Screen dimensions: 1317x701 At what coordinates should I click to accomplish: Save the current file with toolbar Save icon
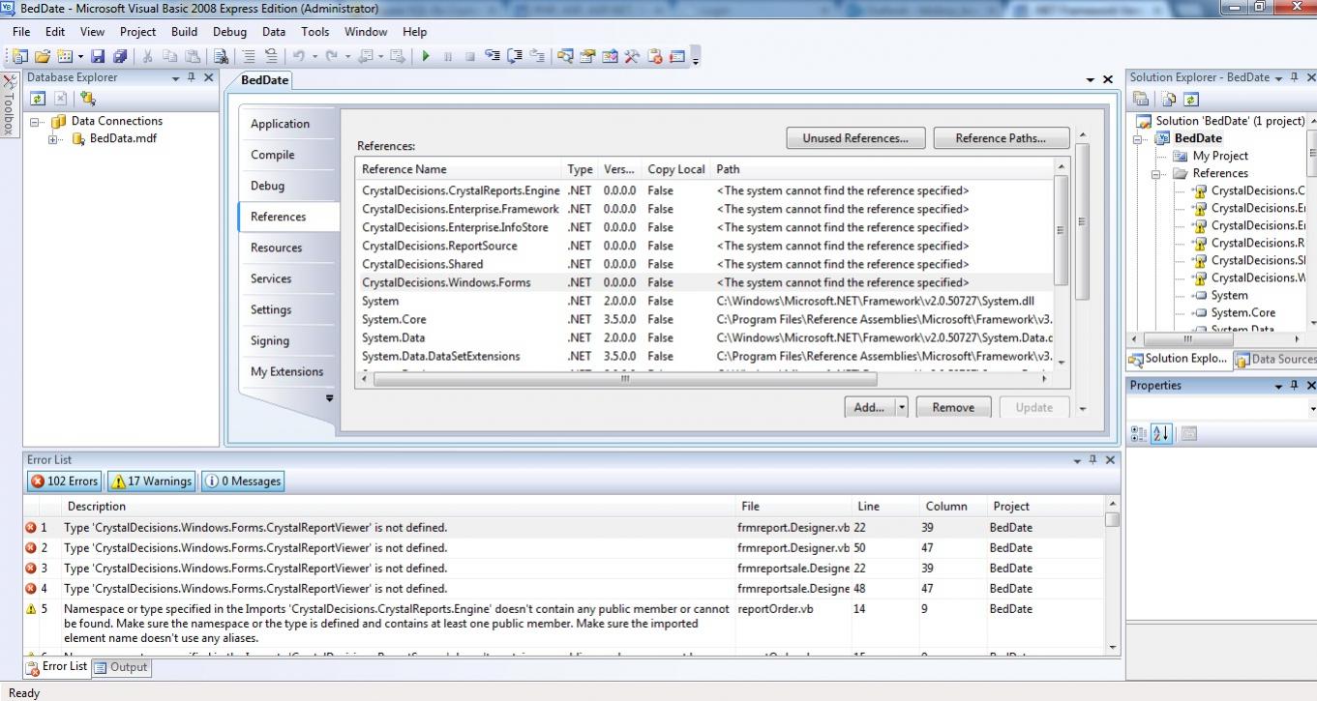coord(98,56)
